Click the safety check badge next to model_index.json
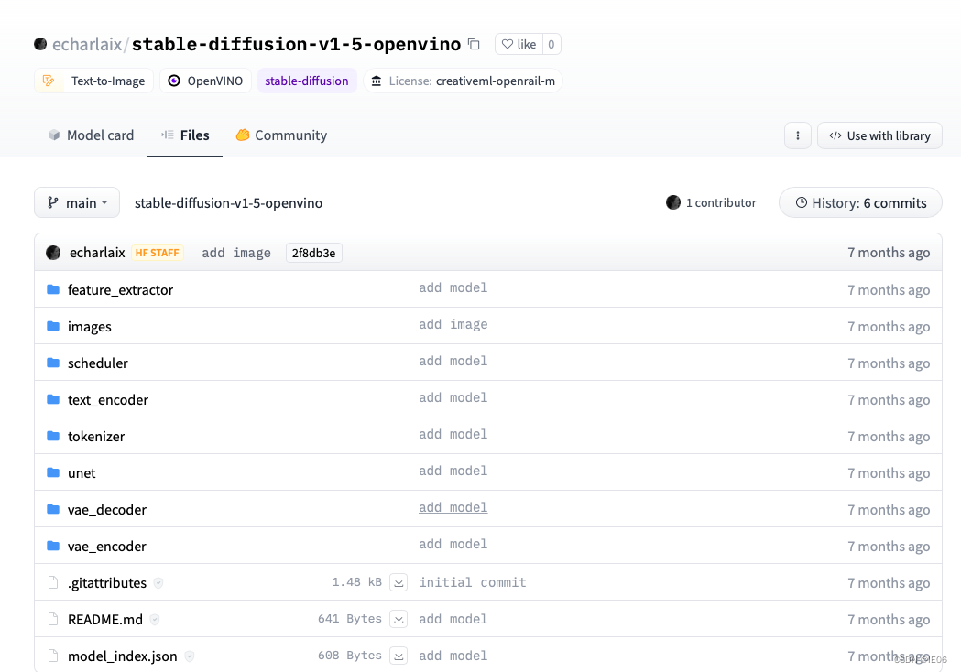 pos(190,656)
